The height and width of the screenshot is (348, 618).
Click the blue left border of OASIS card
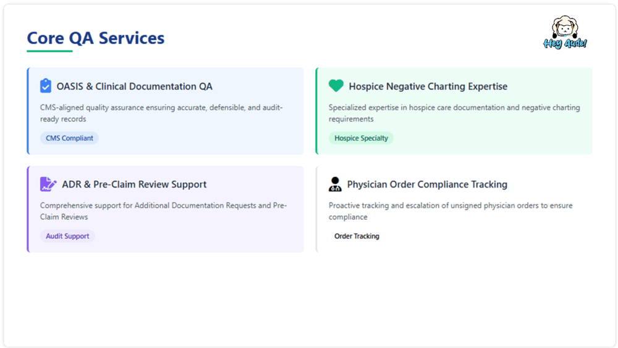point(28,111)
